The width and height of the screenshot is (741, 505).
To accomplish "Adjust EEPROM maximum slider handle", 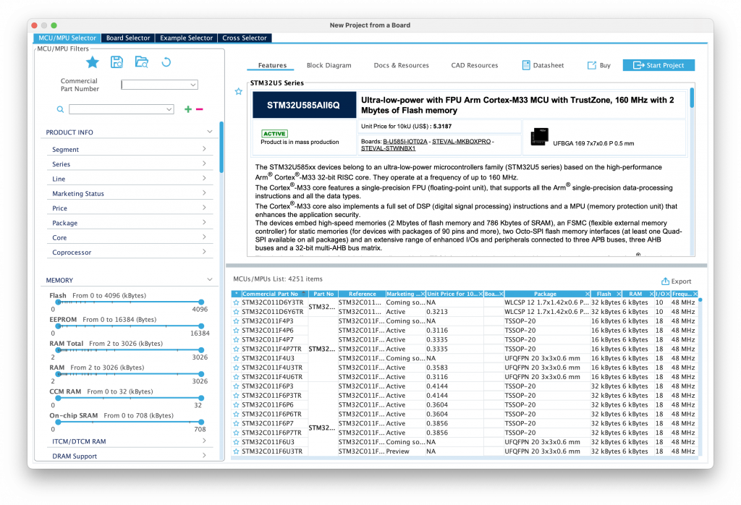I will coord(201,326).
